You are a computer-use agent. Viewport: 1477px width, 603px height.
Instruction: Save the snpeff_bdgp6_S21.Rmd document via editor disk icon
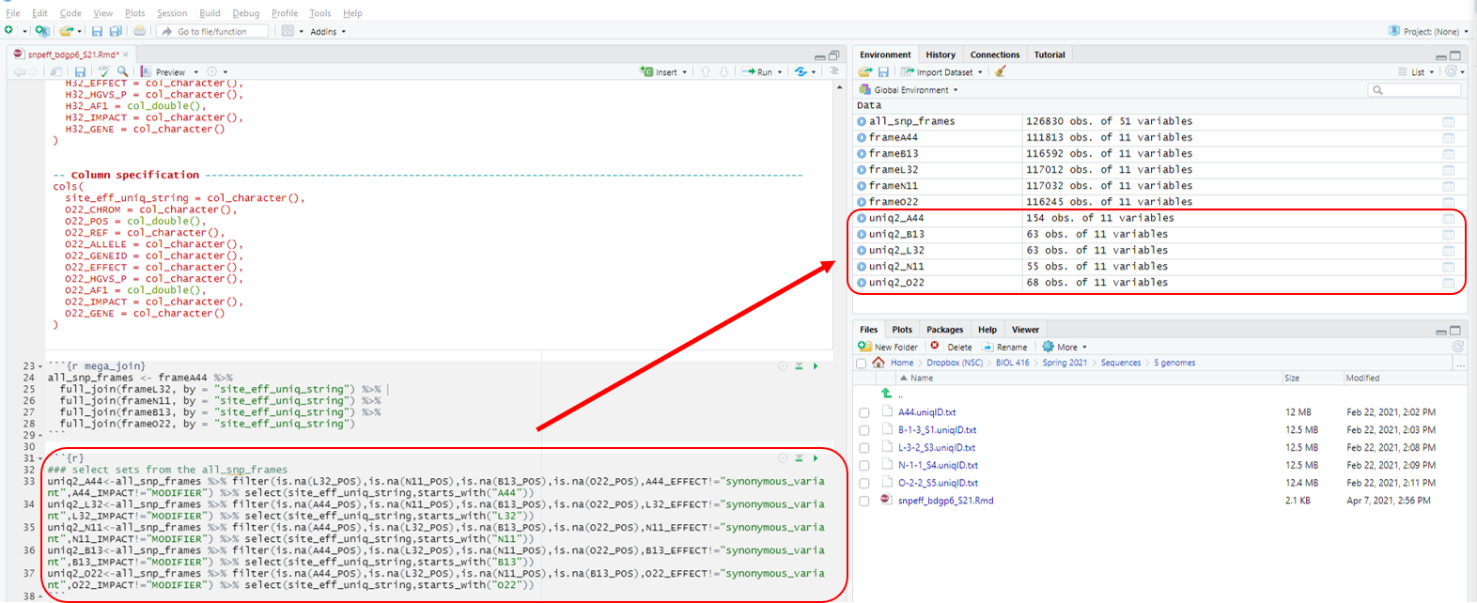(x=80, y=71)
